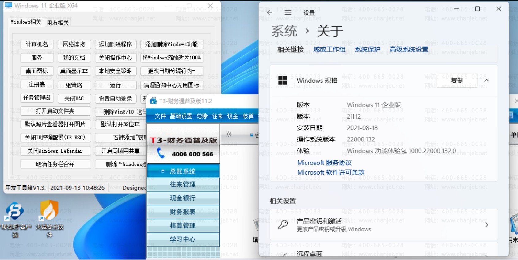Open the 域或工作组 link
The height and width of the screenshot is (260, 518).
[x=329, y=49]
